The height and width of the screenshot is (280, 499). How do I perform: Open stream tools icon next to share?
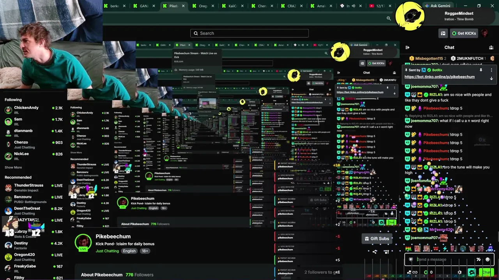[386, 252]
